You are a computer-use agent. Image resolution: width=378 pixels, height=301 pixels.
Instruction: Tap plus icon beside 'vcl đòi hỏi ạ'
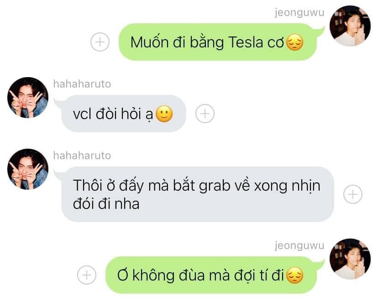click(x=205, y=114)
